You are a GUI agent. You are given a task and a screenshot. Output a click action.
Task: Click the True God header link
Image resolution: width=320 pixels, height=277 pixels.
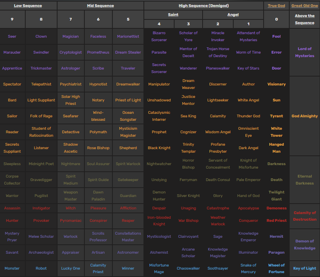point(276,6)
